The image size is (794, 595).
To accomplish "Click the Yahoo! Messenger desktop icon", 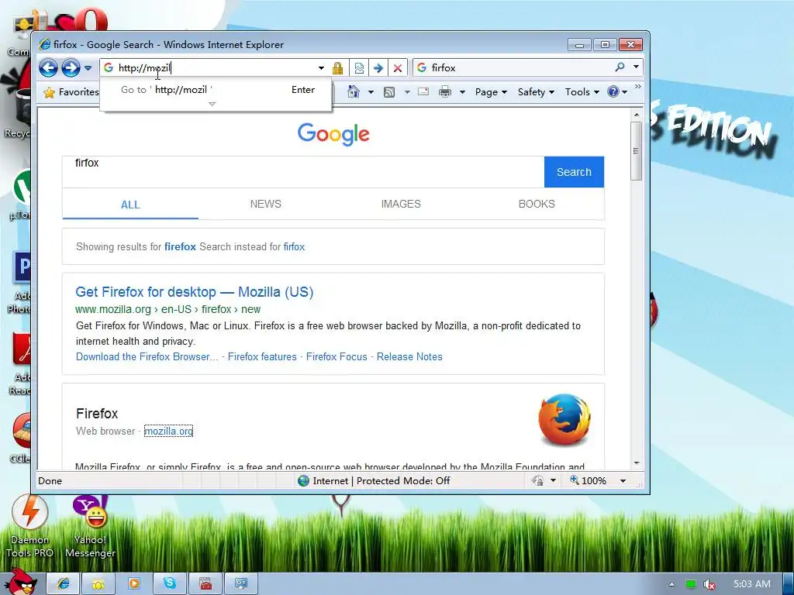I will tap(90, 526).
